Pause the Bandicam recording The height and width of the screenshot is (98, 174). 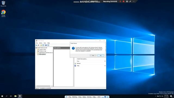[x=120, y=1]
